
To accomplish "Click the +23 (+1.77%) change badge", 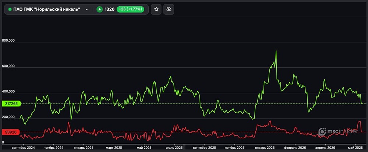I will (130, 9).
